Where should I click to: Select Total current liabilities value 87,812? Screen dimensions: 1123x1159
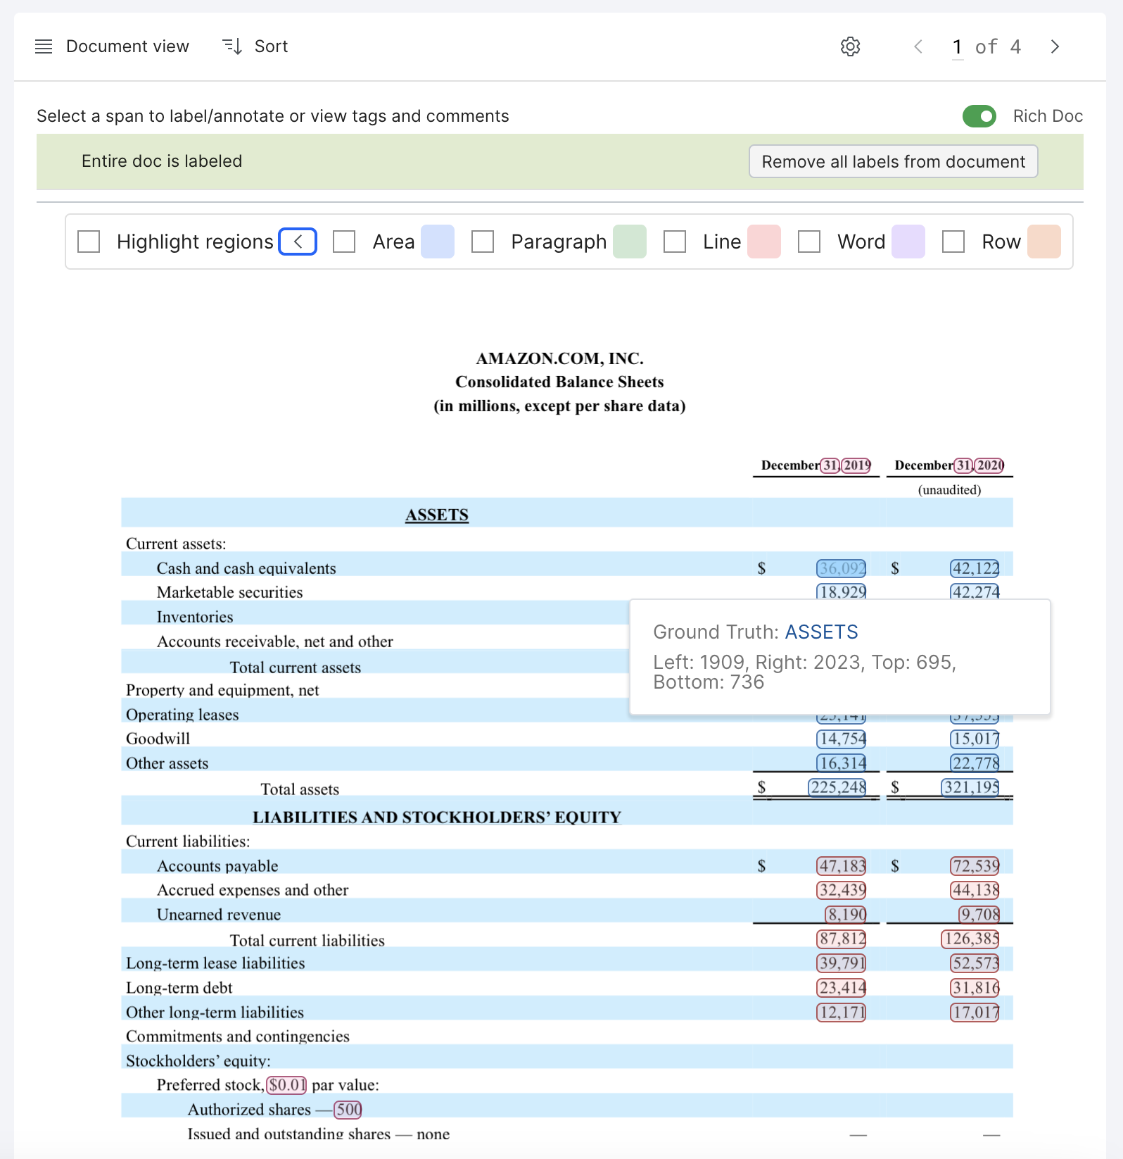click(842, 939)
